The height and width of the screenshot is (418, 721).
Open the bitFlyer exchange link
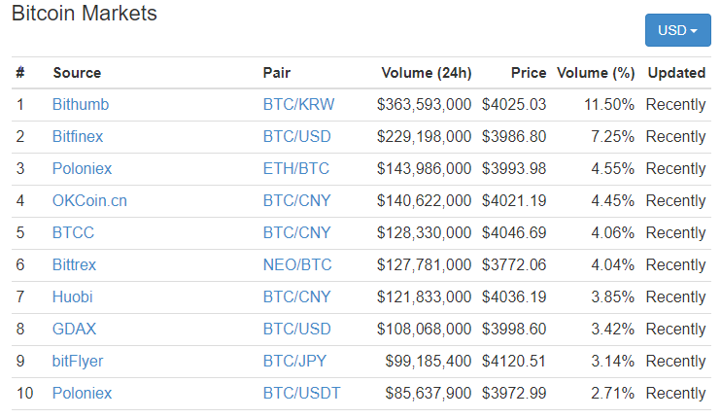coord(78,361)
